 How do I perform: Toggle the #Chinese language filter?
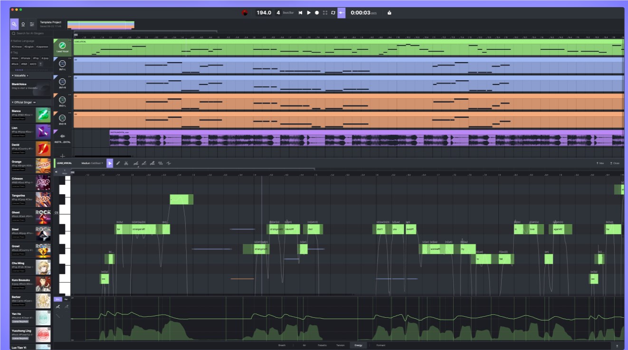[17, 47]
